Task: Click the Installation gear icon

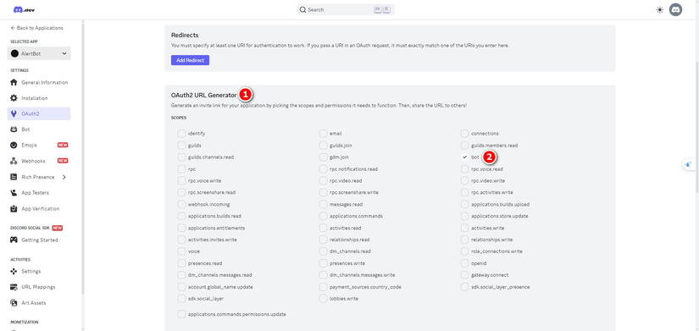Action: pyautogui.click(x=14, y=98)
